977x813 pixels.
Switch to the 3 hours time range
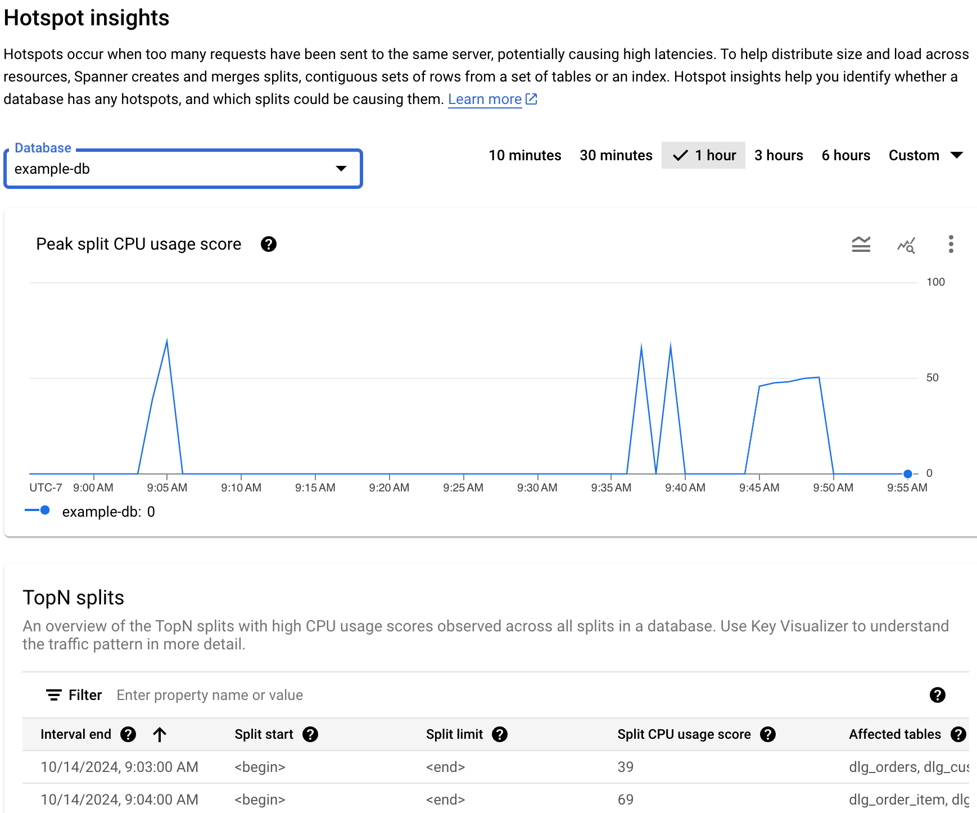pos(779,155)
